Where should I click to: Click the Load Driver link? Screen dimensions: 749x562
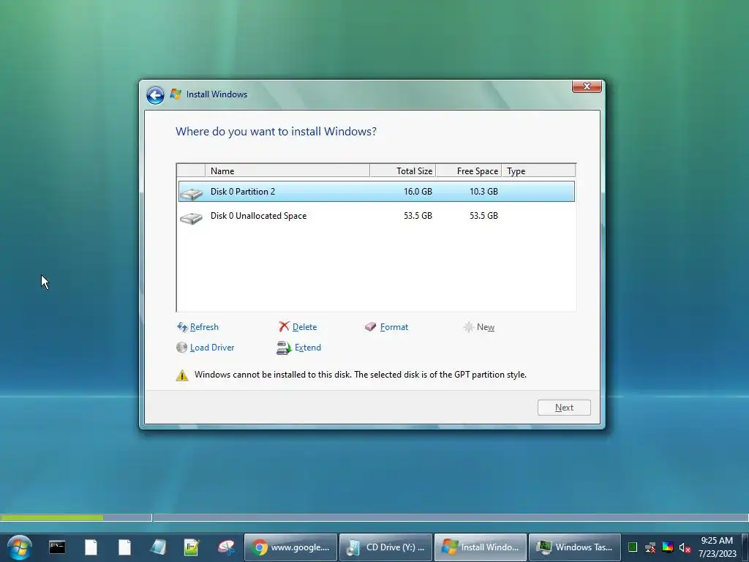coord(212,348)
